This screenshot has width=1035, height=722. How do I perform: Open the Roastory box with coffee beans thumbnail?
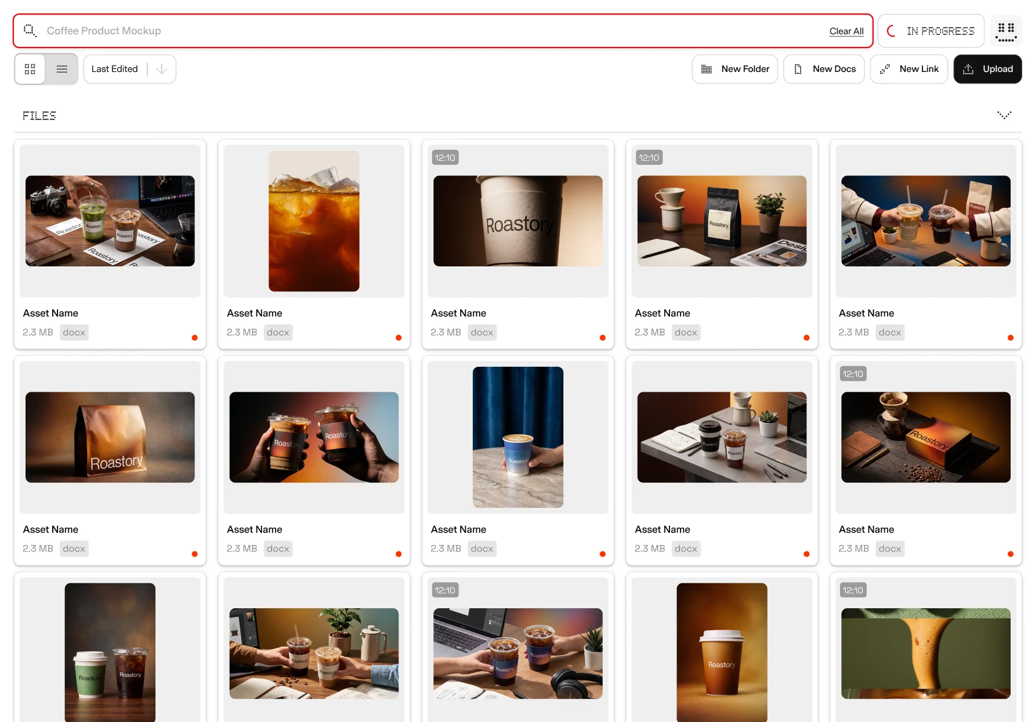coord(926,437)
